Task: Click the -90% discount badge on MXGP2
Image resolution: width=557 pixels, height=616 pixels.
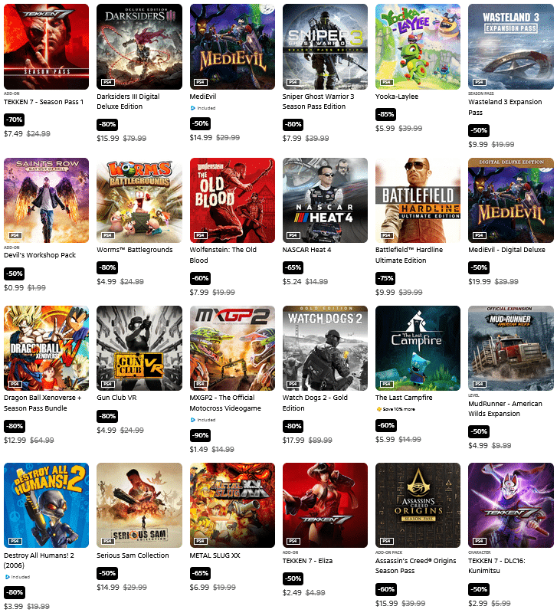Action: 200,435
